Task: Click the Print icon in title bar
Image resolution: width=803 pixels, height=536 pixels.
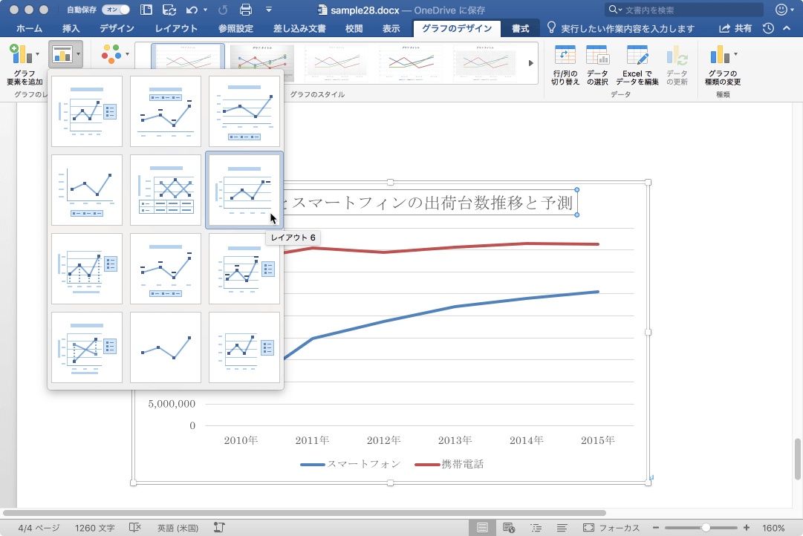Action: tap(246, 10)
